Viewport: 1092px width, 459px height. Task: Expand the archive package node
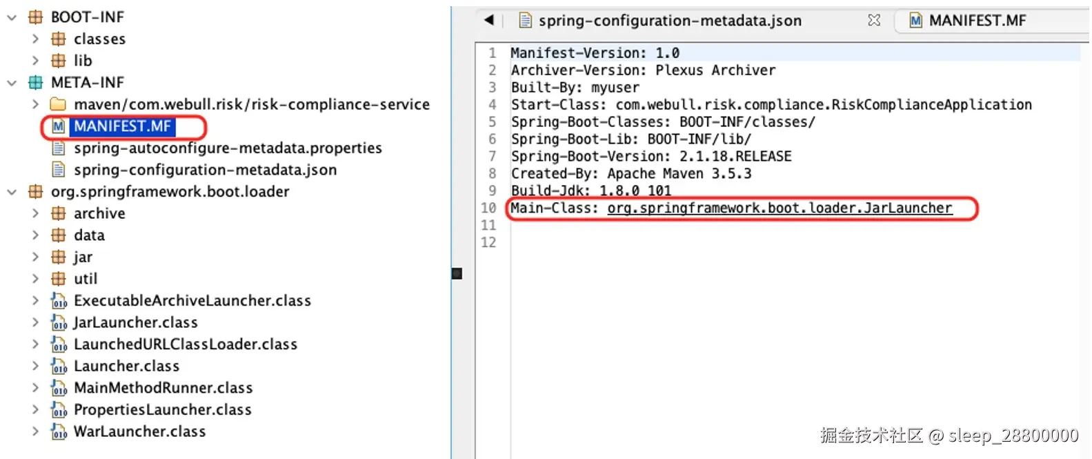pos(35,213)
